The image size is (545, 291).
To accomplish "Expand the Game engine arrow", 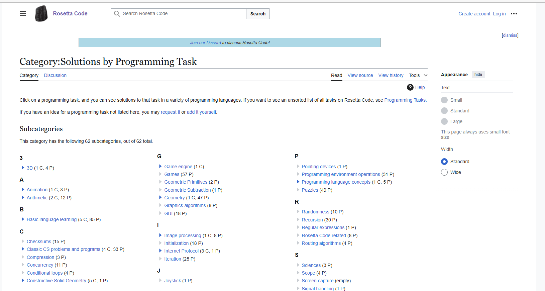I will tap(160, 166).
